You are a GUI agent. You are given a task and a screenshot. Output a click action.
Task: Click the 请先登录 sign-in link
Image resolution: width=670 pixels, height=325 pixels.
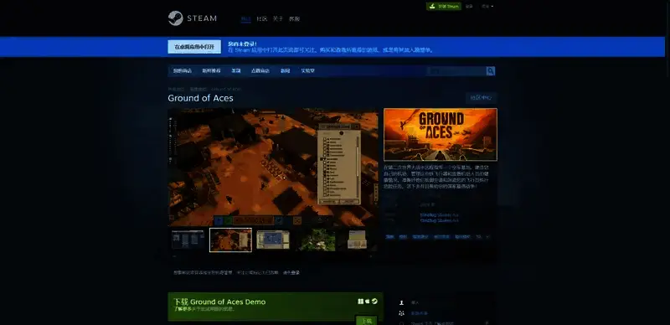(291, 272)
